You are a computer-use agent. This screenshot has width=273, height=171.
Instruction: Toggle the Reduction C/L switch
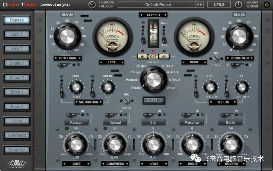click(237, 65)
